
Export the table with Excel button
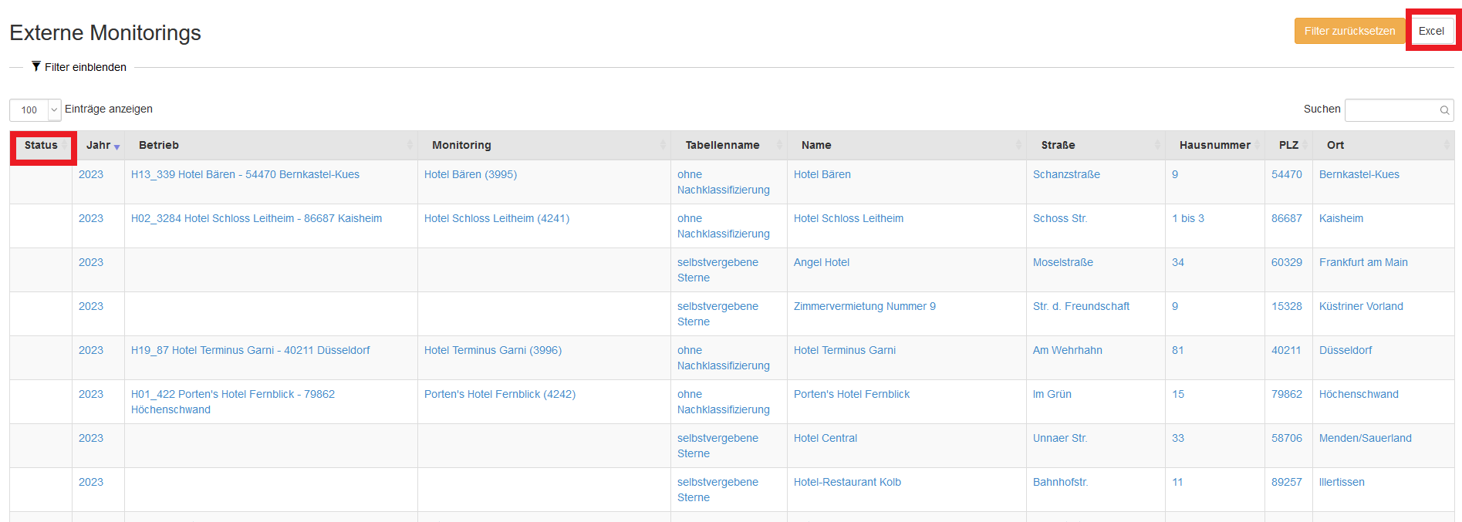coord(1431,31)
